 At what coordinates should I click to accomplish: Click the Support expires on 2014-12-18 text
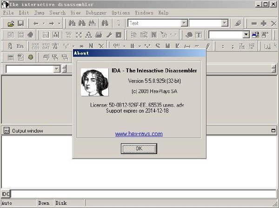point(137,111)
